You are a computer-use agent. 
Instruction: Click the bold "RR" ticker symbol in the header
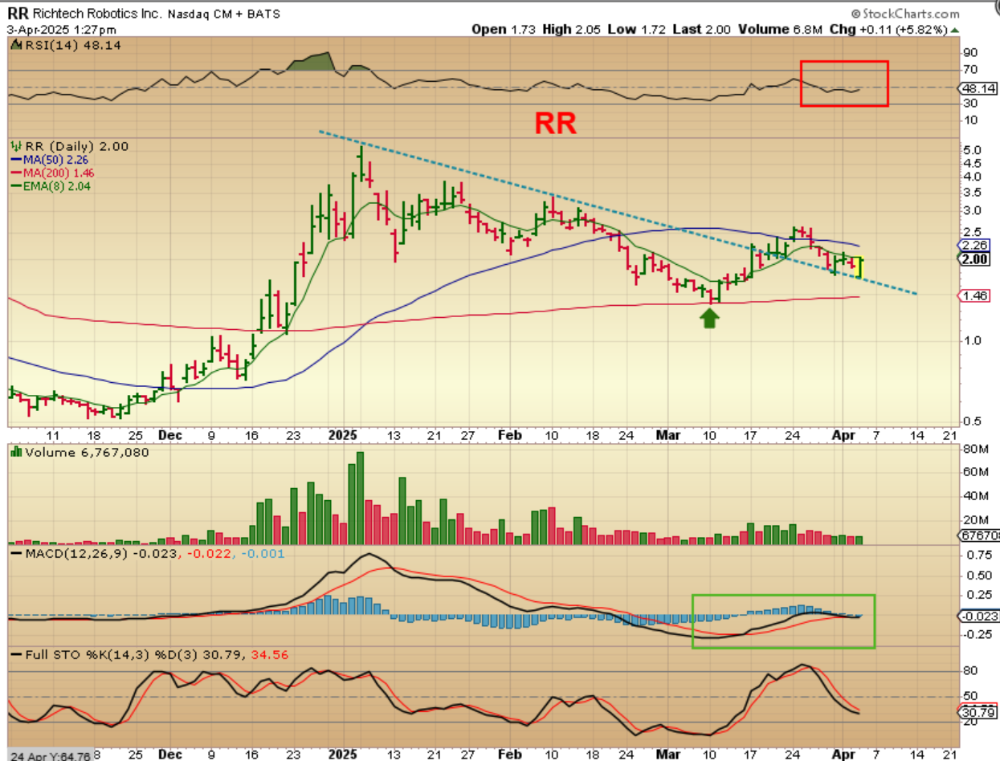[x=16, y=13]
